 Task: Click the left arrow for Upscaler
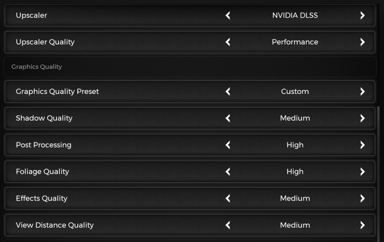pyautogui.click(x=228, y=16)
